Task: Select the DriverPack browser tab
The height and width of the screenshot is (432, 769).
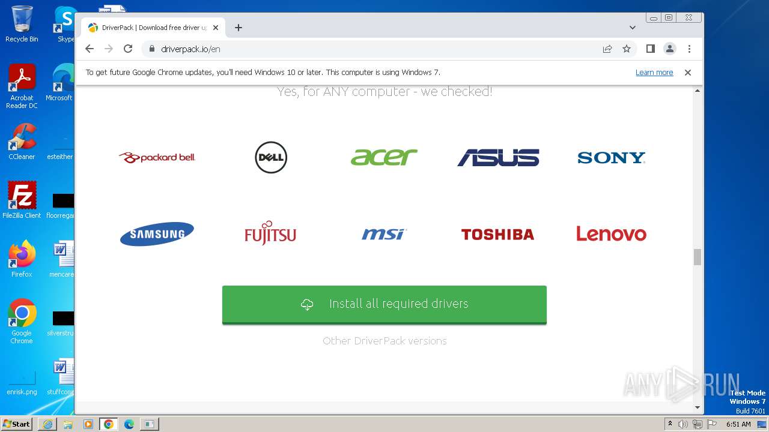Action: 153,28
